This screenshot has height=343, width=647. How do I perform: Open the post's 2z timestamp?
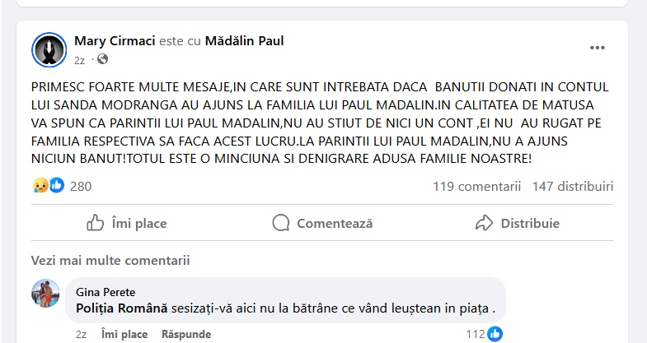[80, 60]
